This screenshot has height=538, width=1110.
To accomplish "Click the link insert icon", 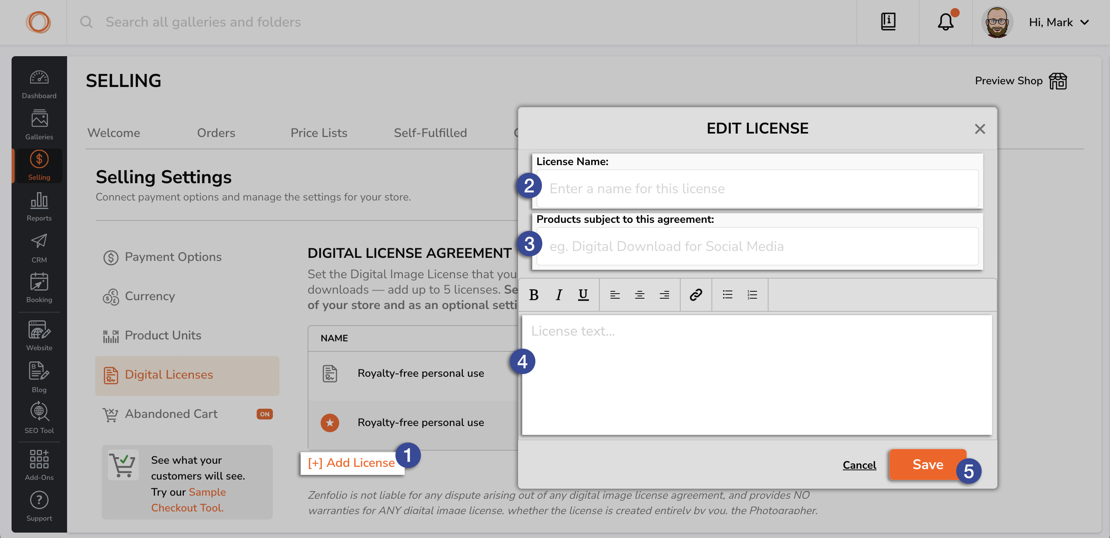I will [x=695, y=294].
